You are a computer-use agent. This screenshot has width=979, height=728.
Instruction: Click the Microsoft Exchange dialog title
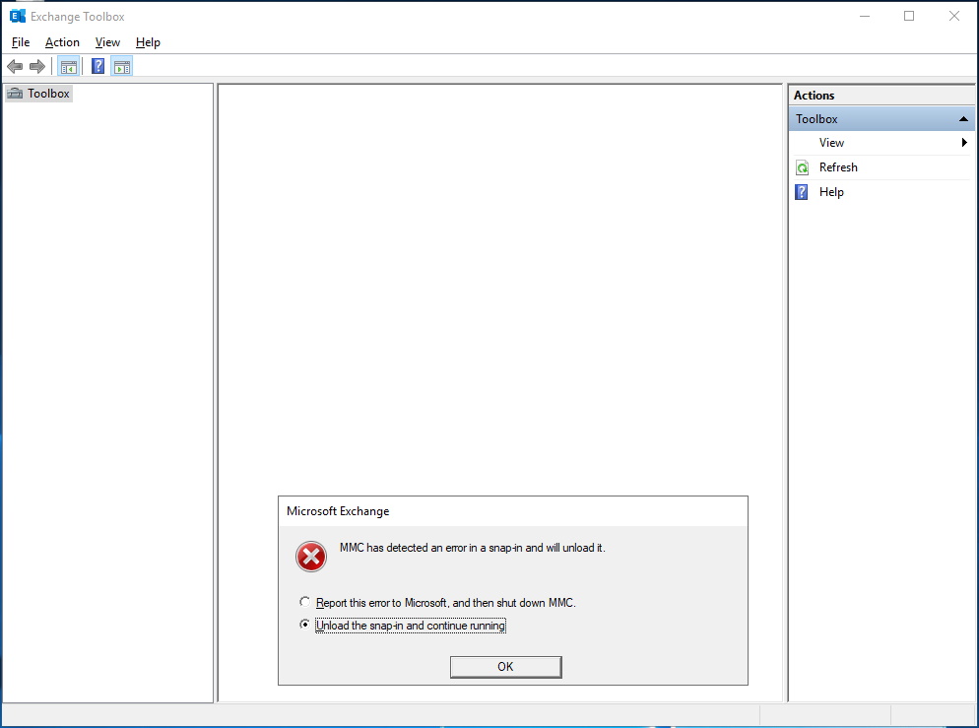tap(338, 511)
